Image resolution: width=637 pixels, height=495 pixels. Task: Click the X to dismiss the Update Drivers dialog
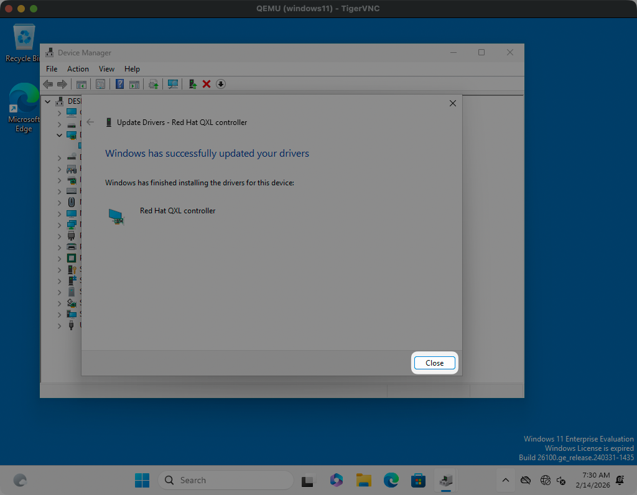click(x=452, y=103)
